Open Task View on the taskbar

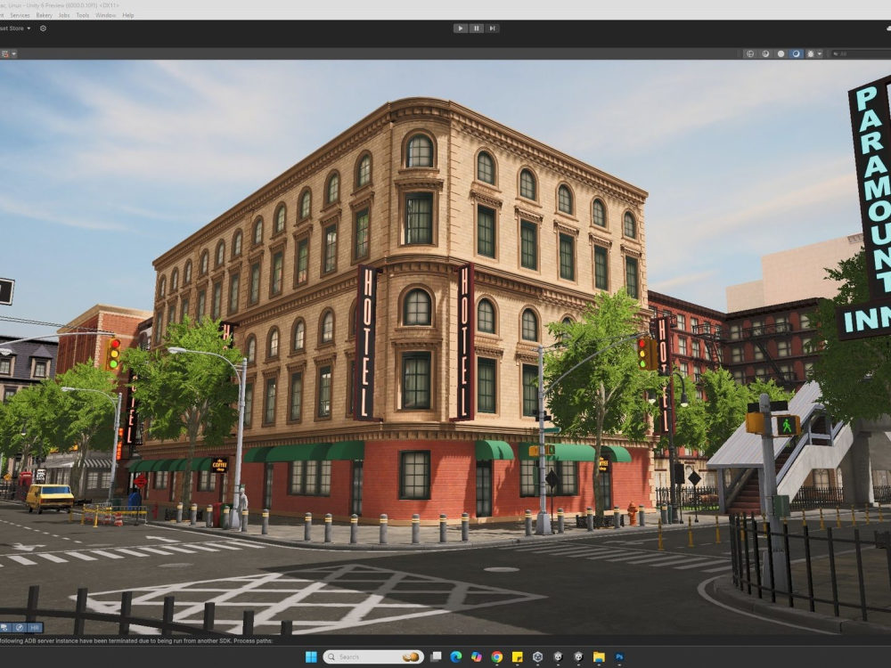[436, 657]
